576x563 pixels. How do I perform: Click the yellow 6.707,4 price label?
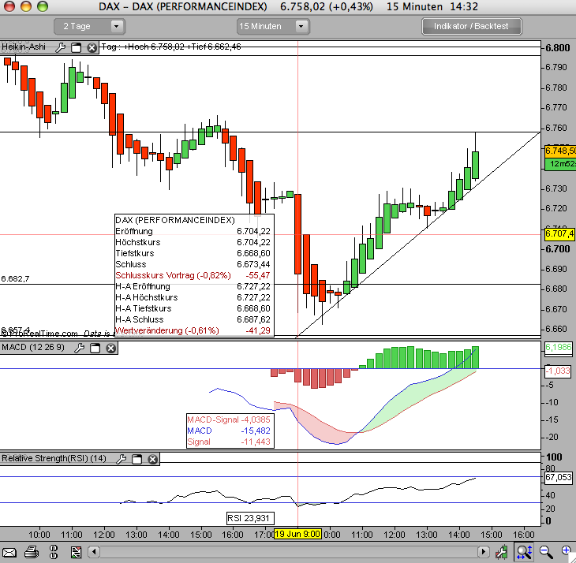pos(559,233)
